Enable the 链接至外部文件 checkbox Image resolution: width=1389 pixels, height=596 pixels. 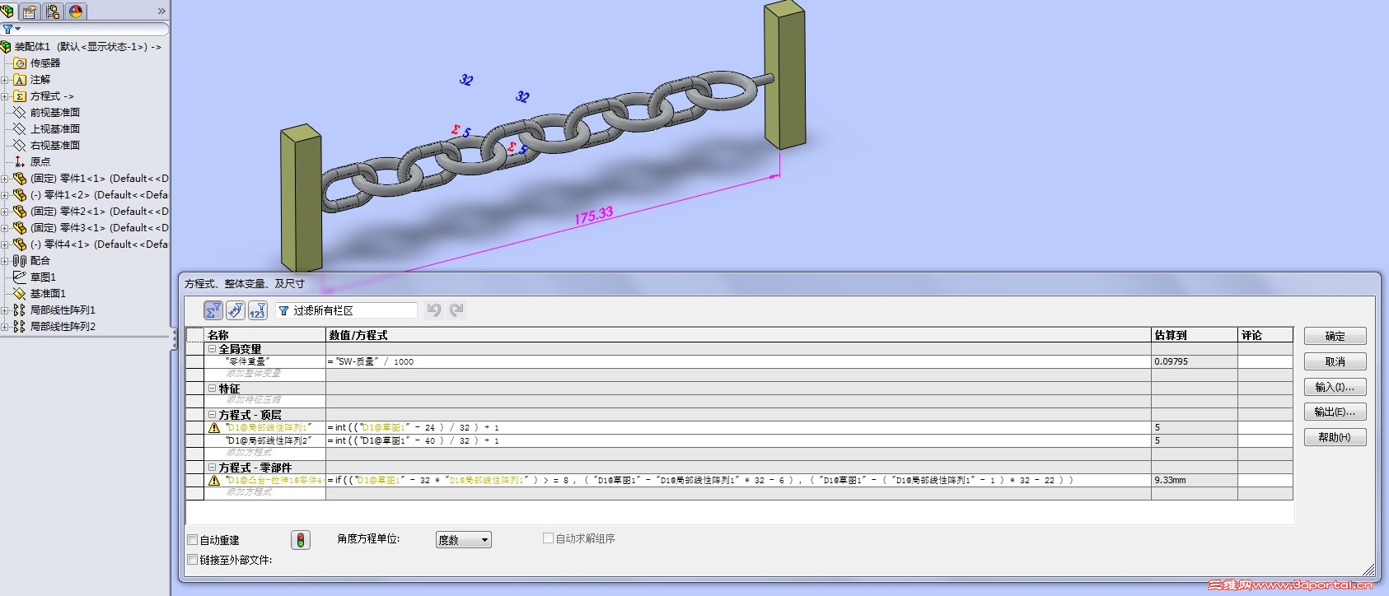[193, 560]
